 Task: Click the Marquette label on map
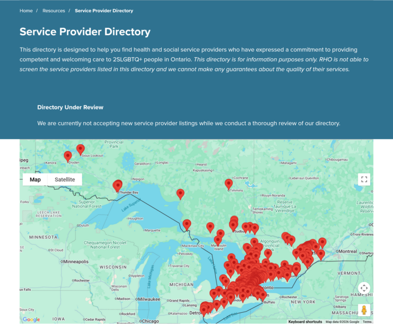click(x=152, y=230)
